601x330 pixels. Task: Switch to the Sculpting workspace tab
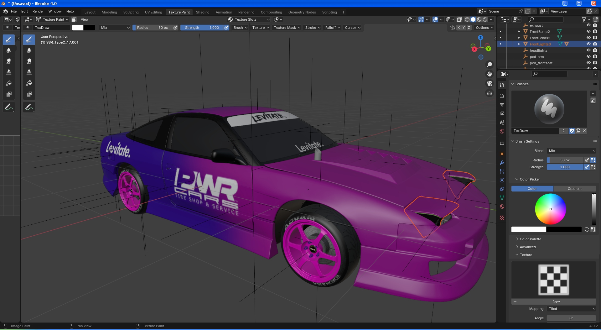point(131,12)
